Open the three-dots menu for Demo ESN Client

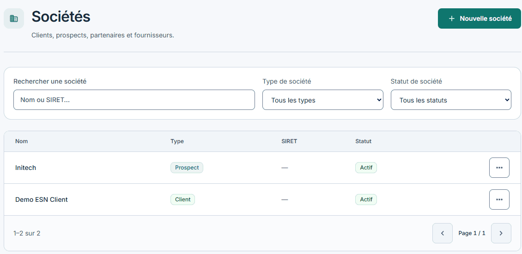point(499,200)
